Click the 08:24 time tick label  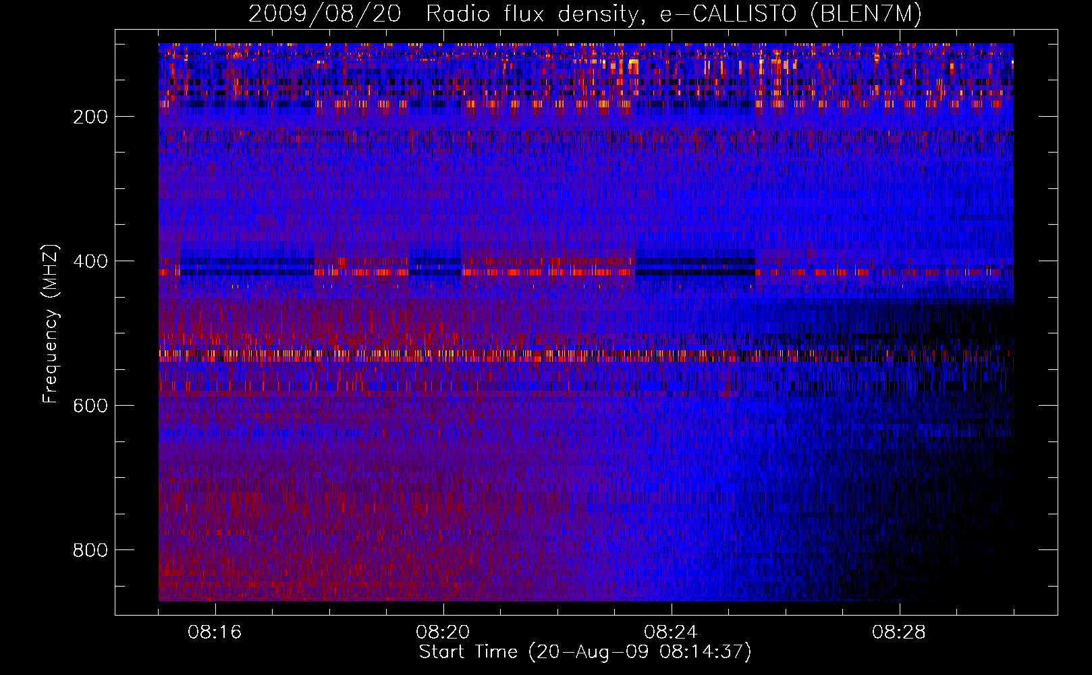[671, 632]
